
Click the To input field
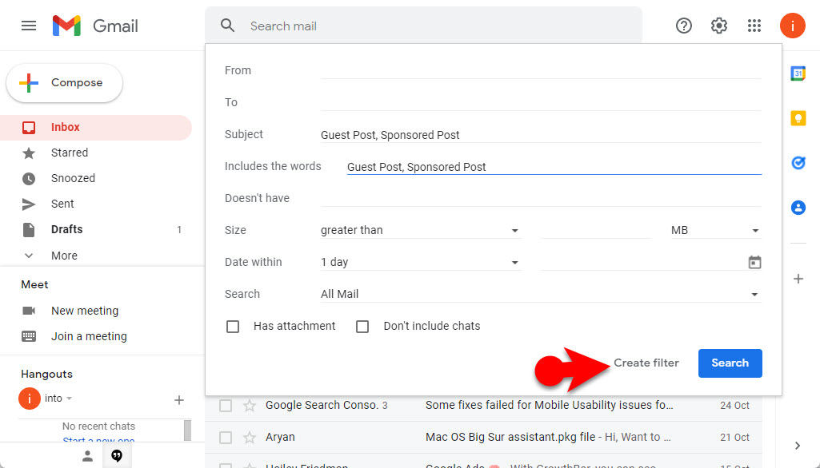[x=541, y=102]
